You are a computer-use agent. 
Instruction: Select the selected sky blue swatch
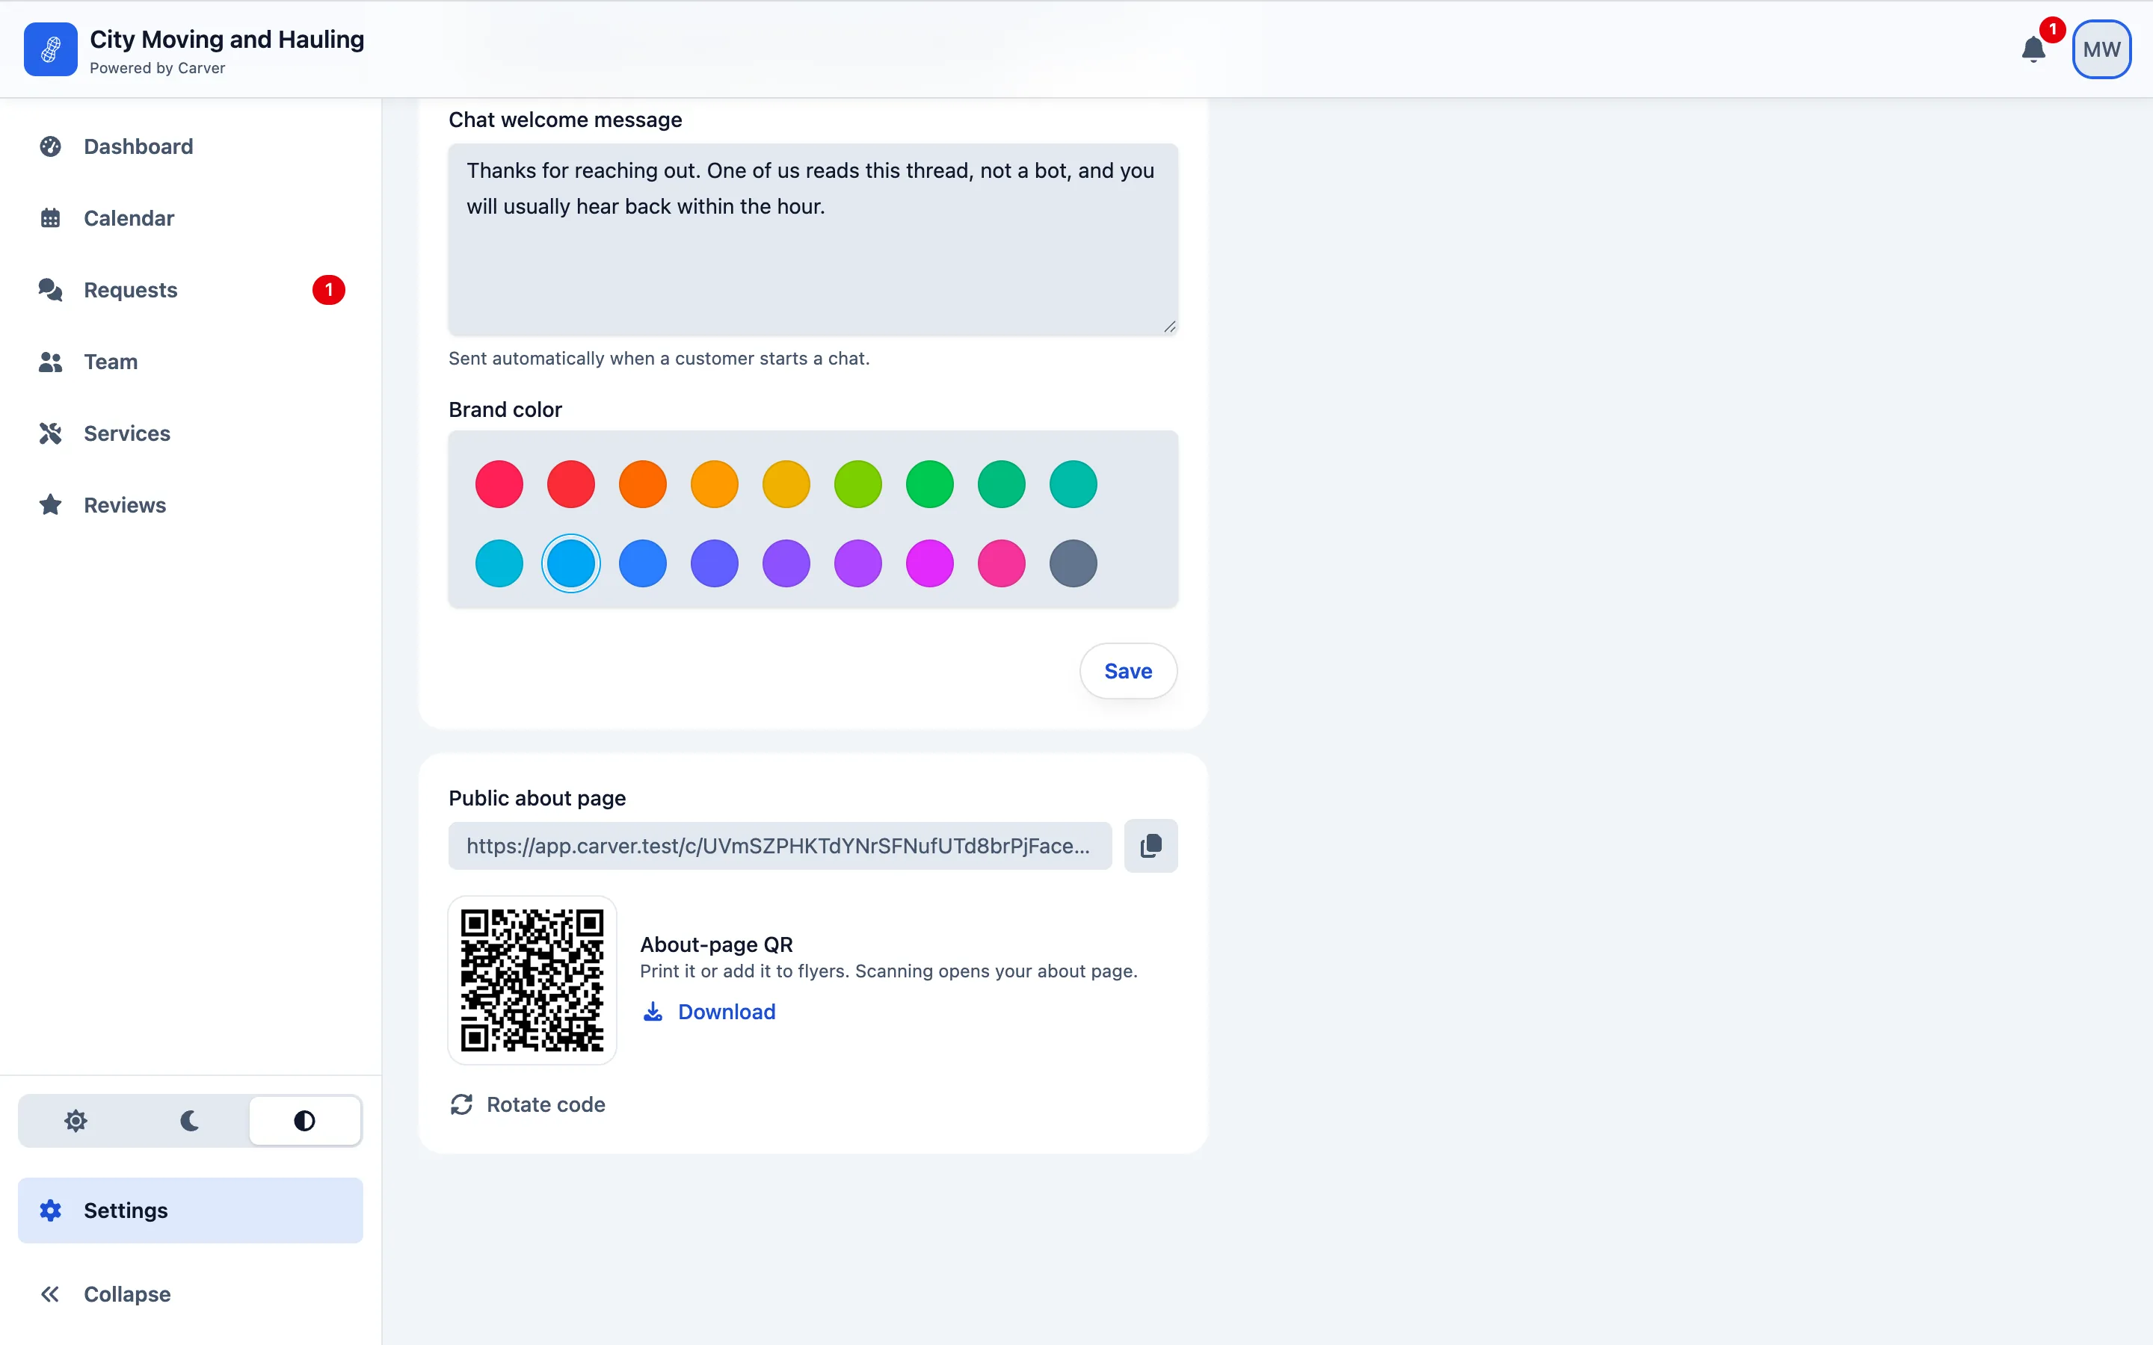tap(570, 563)
